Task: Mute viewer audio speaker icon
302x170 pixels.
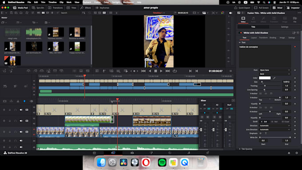Action: [230, 13]
